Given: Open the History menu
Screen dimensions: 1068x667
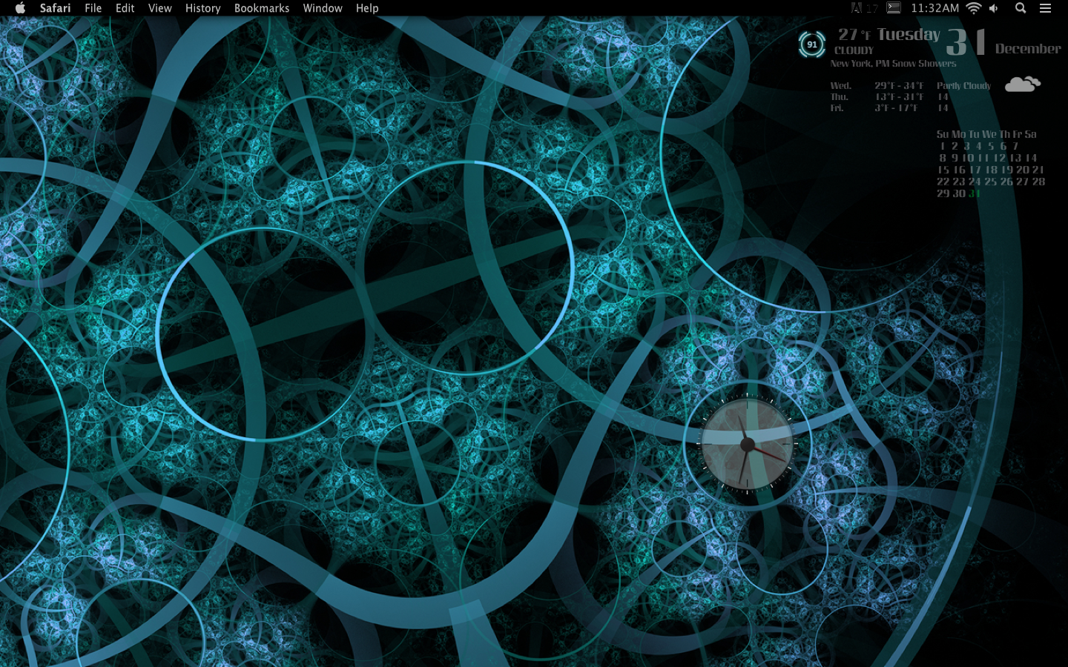Looking at the screenshot, I should pyautogui.click(x=202, y=8).
